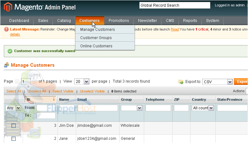Click the State/Province filter field

(232, 108)
